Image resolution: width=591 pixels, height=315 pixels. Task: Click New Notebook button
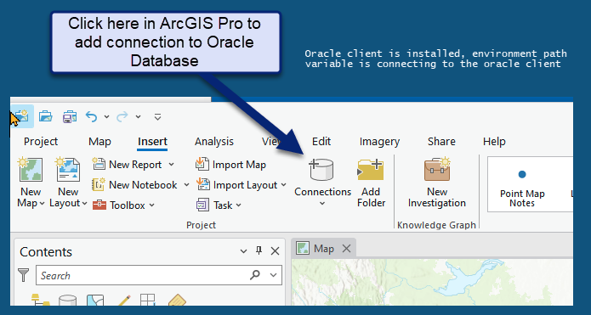click(135, 185)
